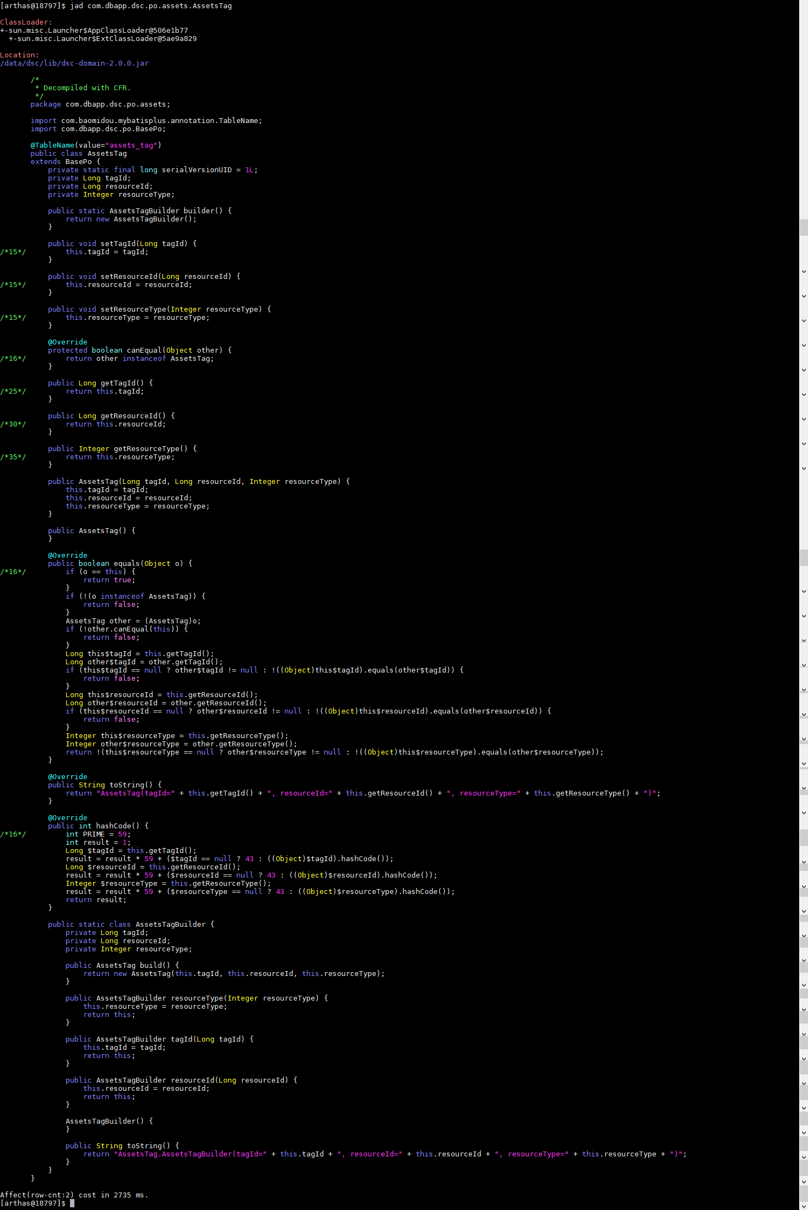The width and height of the screenshot is (808, 1210).
Task: Click the builder 'resourceId(Long resourceId)' method signature
Action: [x=182, y=1080]
